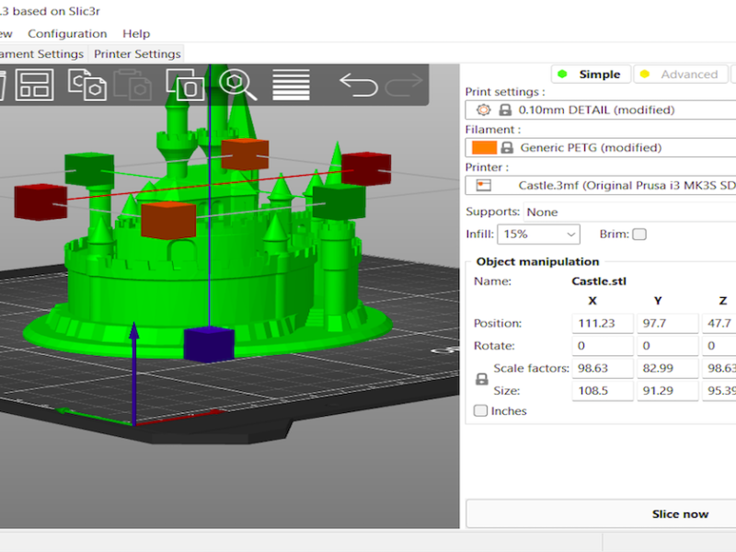Enable the Brim checkbox
This screenshot has height=552, width=736.
[x=638, y=235]
